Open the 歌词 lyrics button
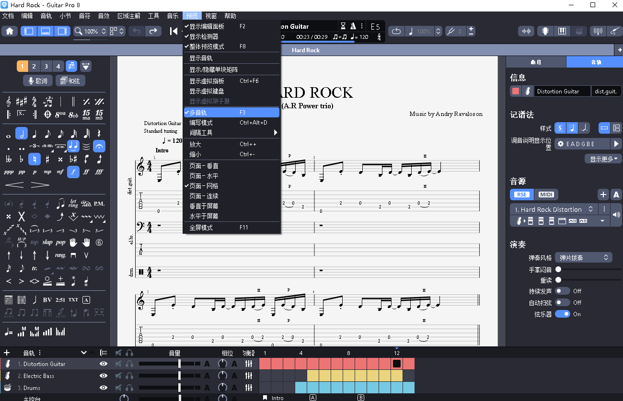This screenshot has height=401, width=623. (37, 80)
